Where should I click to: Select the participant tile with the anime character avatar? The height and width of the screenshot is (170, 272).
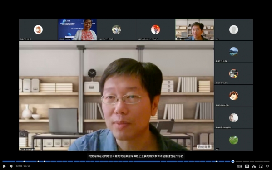click(234, 96)
